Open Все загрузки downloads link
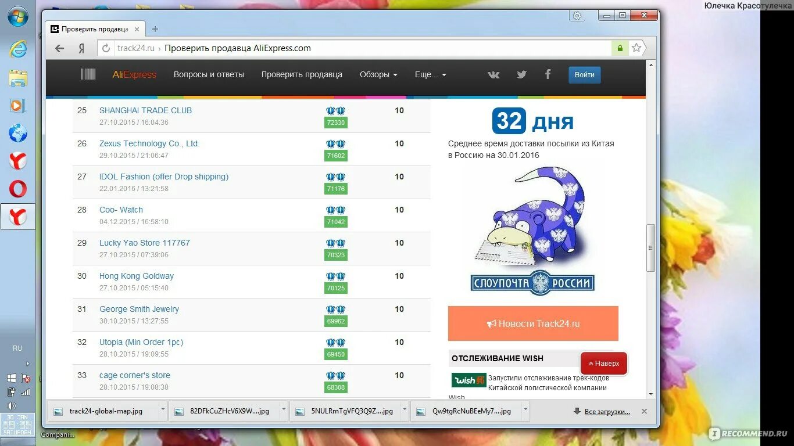The image size is (794, 446). coord(607,411)
